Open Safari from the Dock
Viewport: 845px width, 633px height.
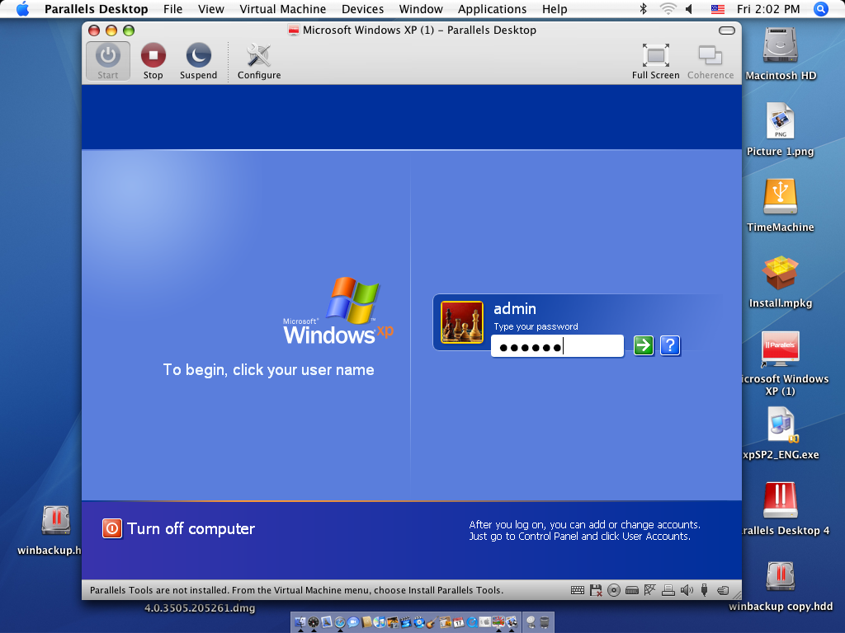click(x=339, y=622)
